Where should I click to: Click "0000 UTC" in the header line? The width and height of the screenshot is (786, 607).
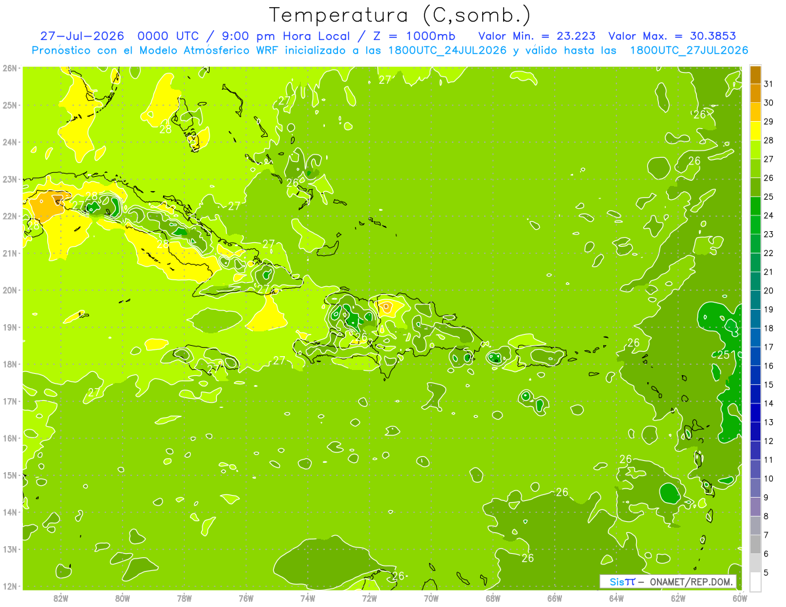(167, 36)
